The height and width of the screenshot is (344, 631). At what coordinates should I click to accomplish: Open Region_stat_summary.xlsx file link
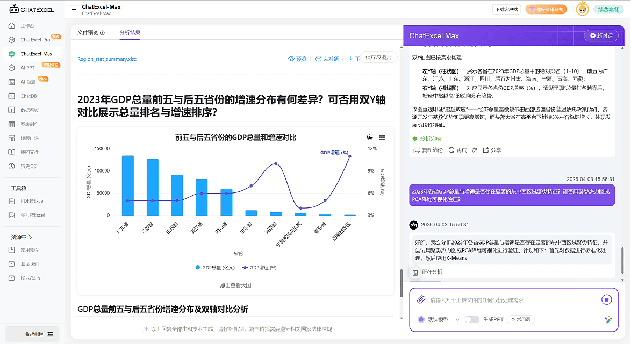click(106, 59)
